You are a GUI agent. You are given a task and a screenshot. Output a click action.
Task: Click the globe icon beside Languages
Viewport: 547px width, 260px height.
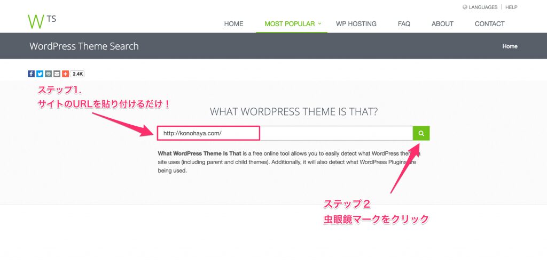click(465, 7)
